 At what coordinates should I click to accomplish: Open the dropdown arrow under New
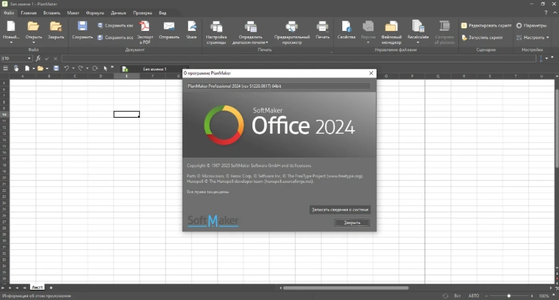tap(11, 42)
